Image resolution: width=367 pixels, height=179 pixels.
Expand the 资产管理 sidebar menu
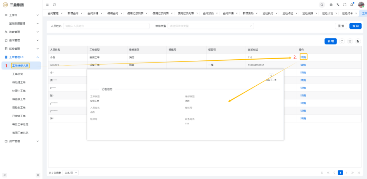[21, 141]
